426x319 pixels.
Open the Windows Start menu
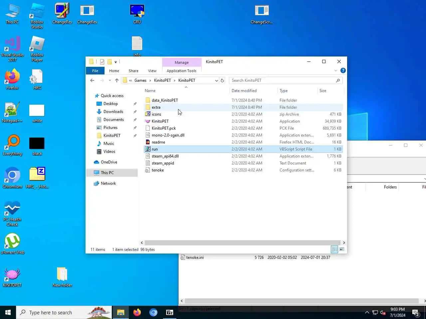click(x=8, y=312)
